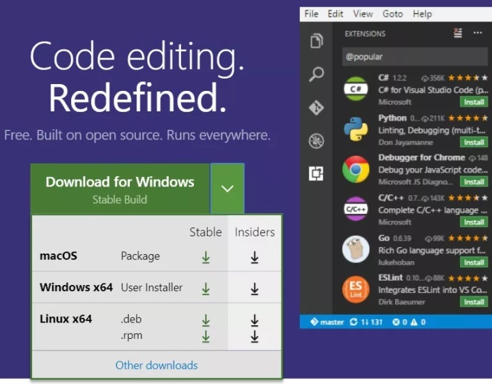Open the Edit menu
Viewport: 492px width, 384px height.
pos(336,14)
